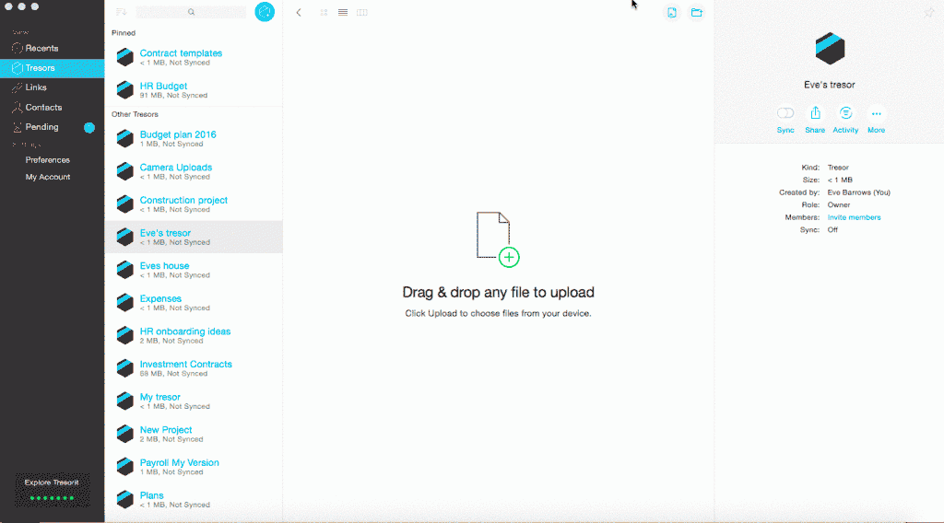Open Expenses tresor

(x=194, y=302)
